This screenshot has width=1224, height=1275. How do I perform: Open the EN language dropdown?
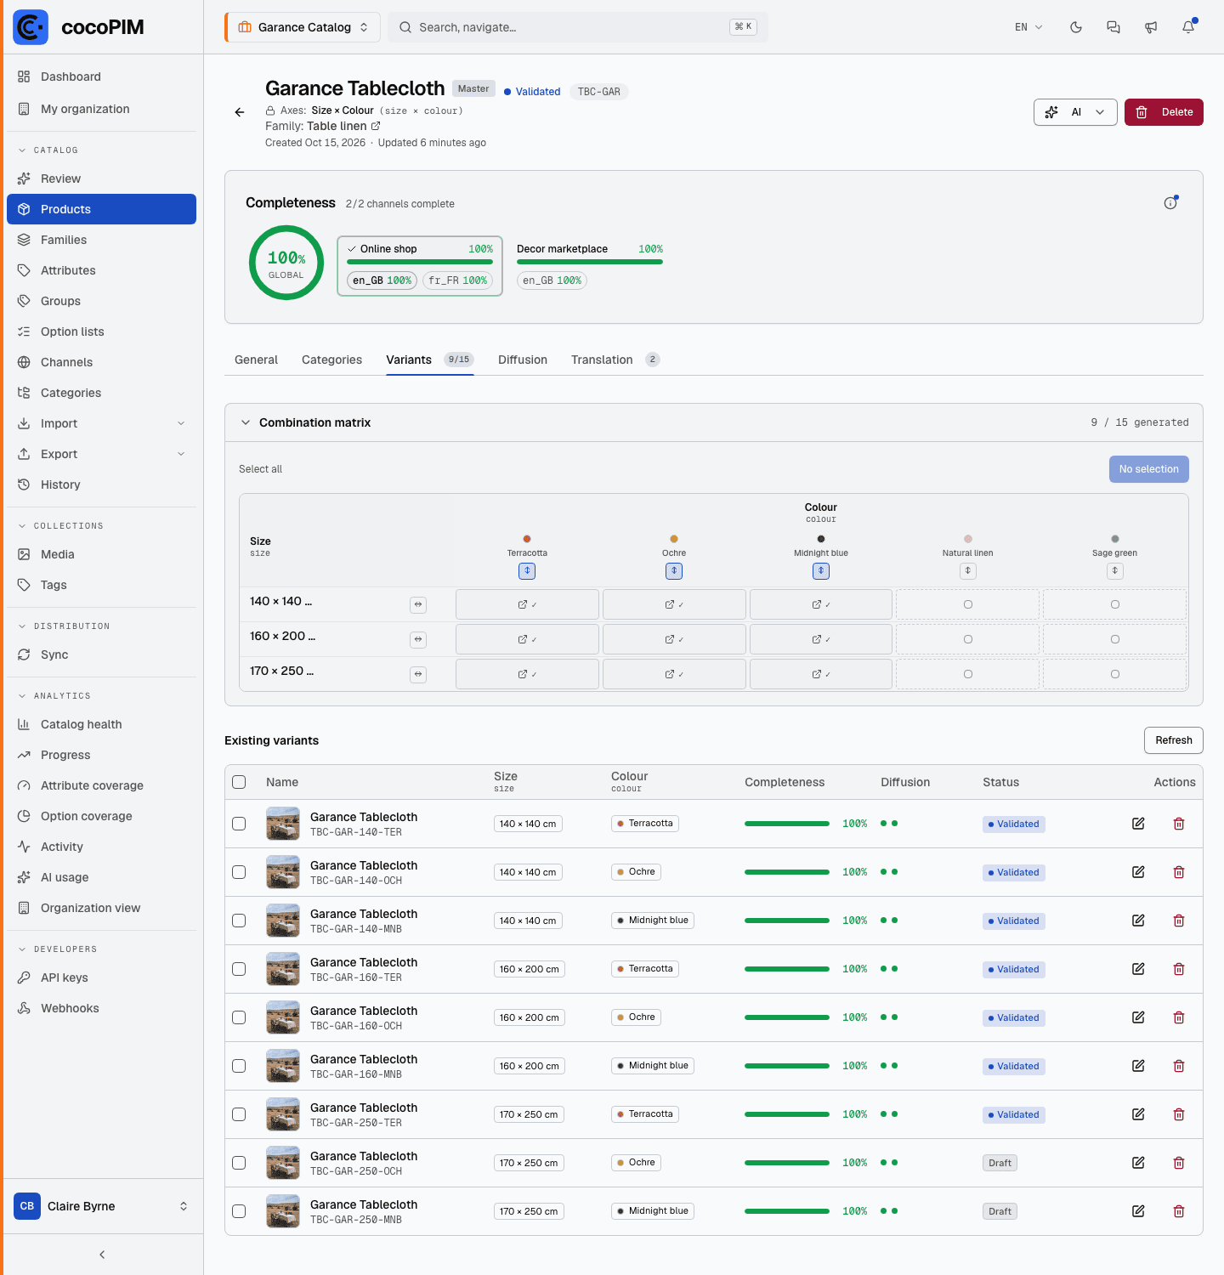pos(1028,27)
